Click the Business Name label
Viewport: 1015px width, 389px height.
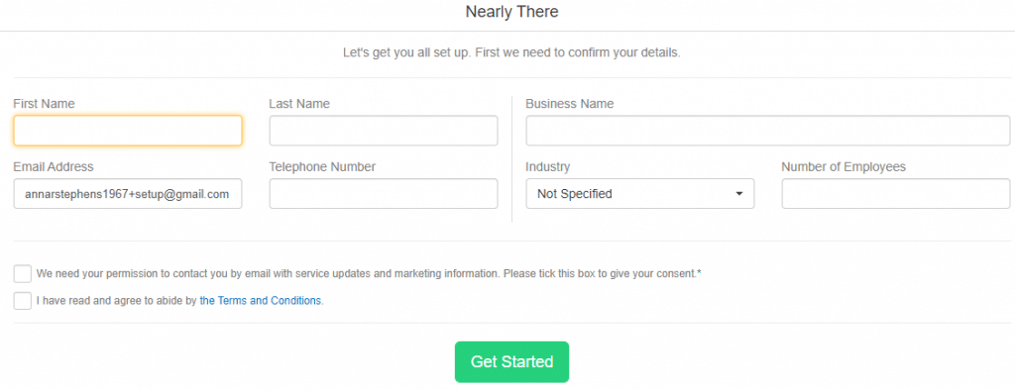tap(570, 103)
